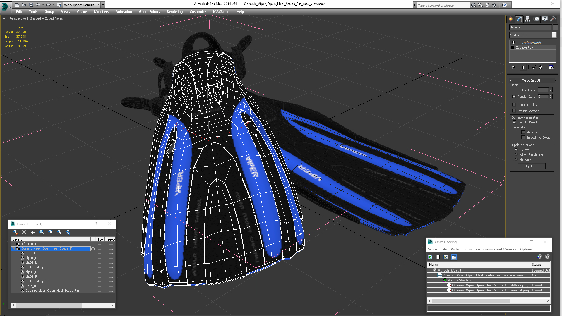Viewport: 562px width, 316px height.
Task: Enable Isoline Display checkbox
Action: click(514, 105)
